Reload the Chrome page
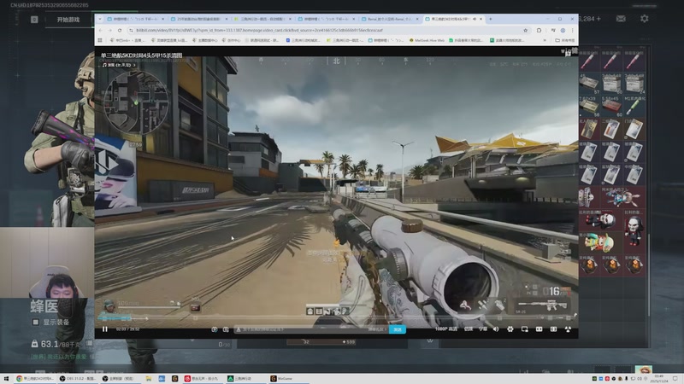Image resolution: width=684 pixels, height=384 pixels. [x=120, y=30]
